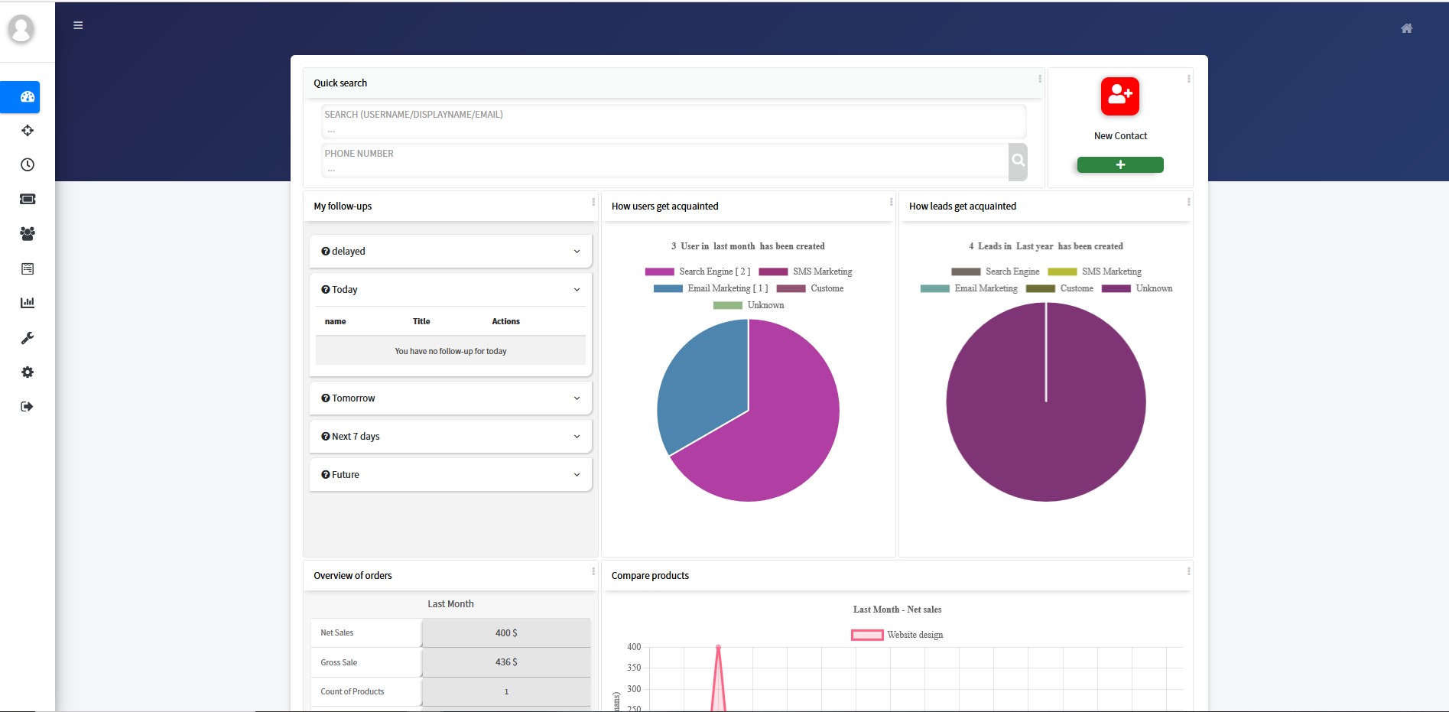Click the wrench tools icon in sidebar
1449x712 pixels.
28,337
